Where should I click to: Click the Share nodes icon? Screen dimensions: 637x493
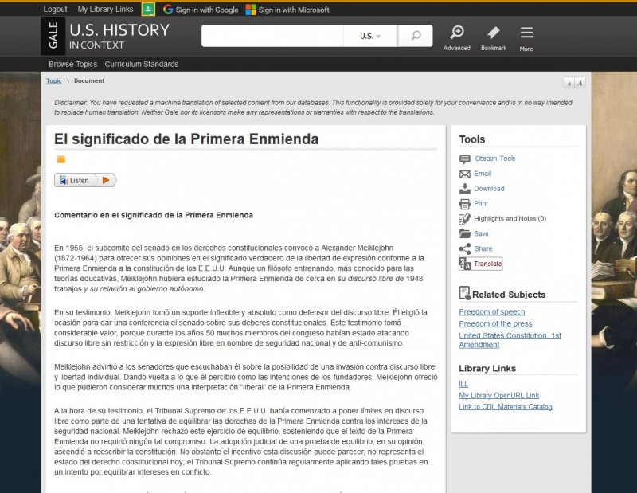465,248
